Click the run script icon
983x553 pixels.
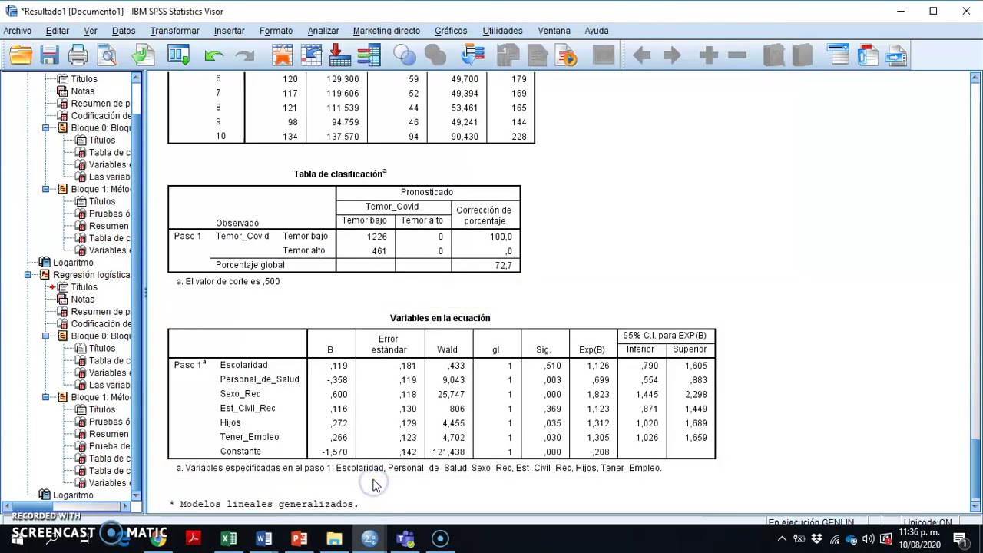[x=565, y=55]
